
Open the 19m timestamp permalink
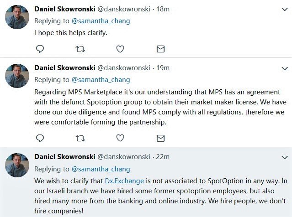click(x=163, y=67)
